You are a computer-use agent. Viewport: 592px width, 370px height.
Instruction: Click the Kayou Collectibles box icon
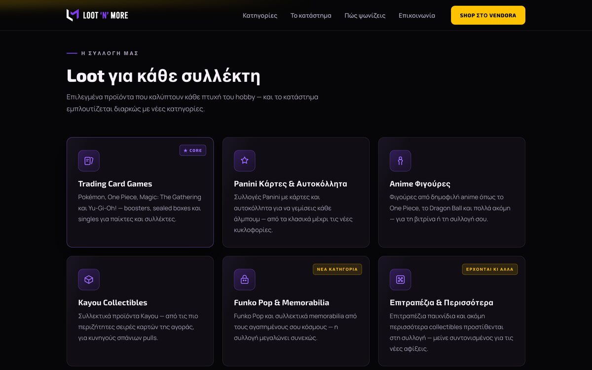point(89,280)
